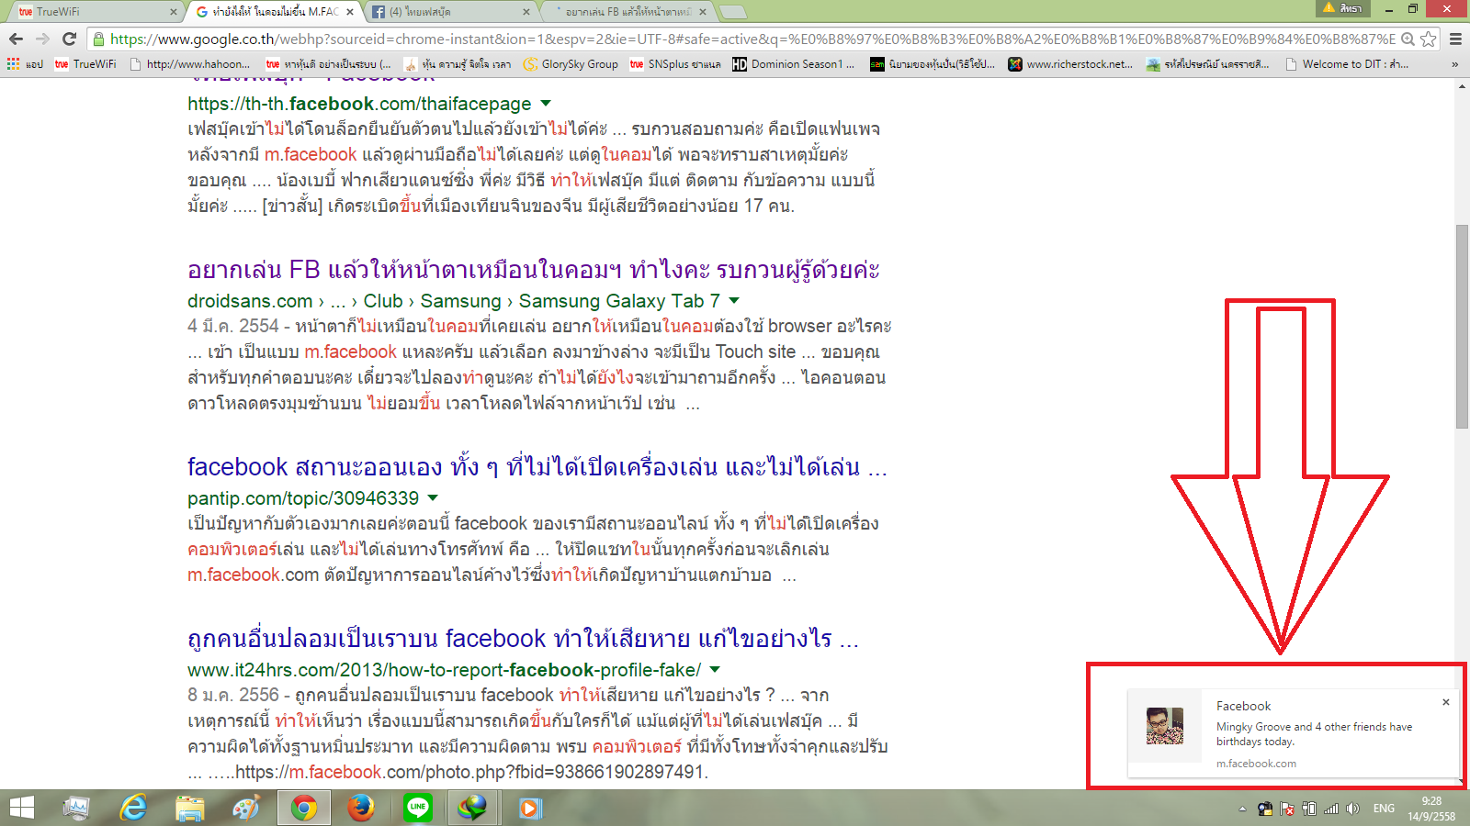The width and height of the screenshot is (1470, 826).
Task: Open the hahoon.com bookmark
Action: [x=190, y=64]
